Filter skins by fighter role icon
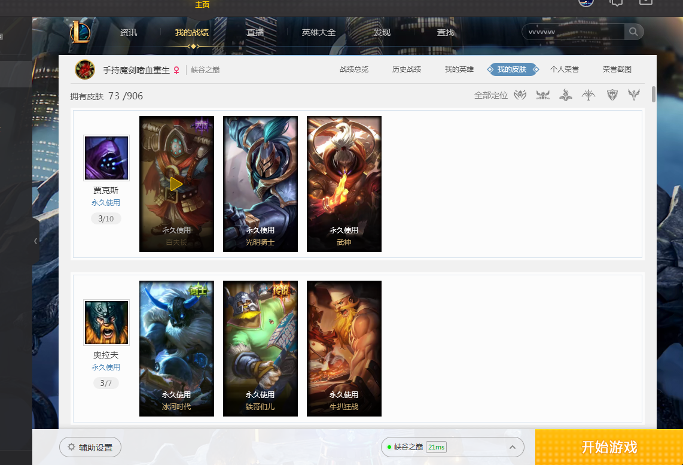683x465 pixels. [x=520, y=95]
